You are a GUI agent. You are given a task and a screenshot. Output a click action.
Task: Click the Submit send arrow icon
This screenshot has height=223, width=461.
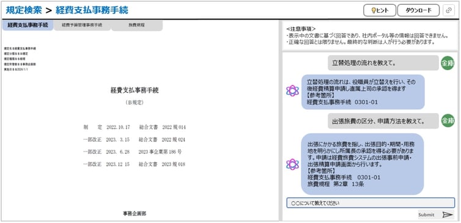tap(448, 215)
